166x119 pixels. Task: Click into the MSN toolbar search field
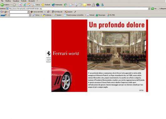[x=19, y=15]
